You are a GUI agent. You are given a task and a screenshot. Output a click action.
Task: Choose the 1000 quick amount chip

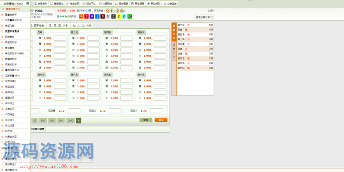point(70,121)
